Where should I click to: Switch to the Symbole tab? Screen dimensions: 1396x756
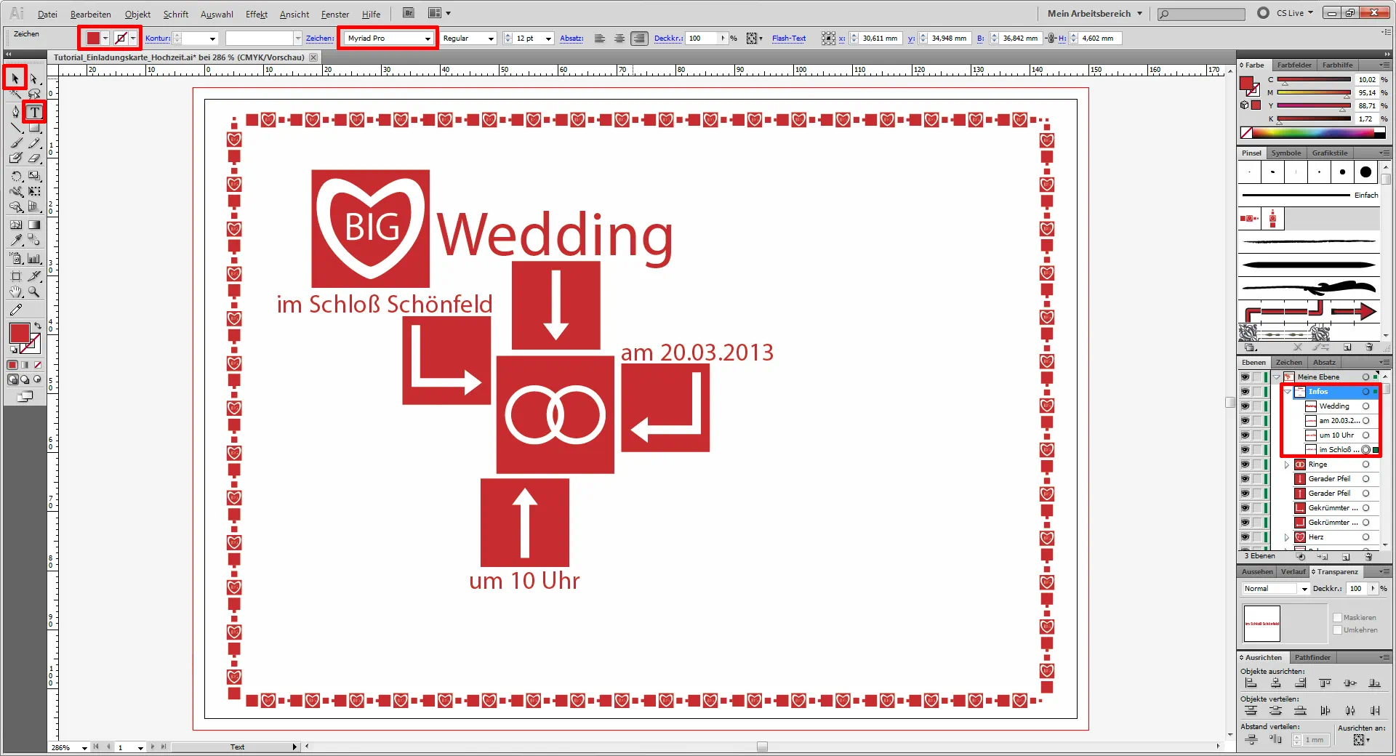(x=1285, y=153)
